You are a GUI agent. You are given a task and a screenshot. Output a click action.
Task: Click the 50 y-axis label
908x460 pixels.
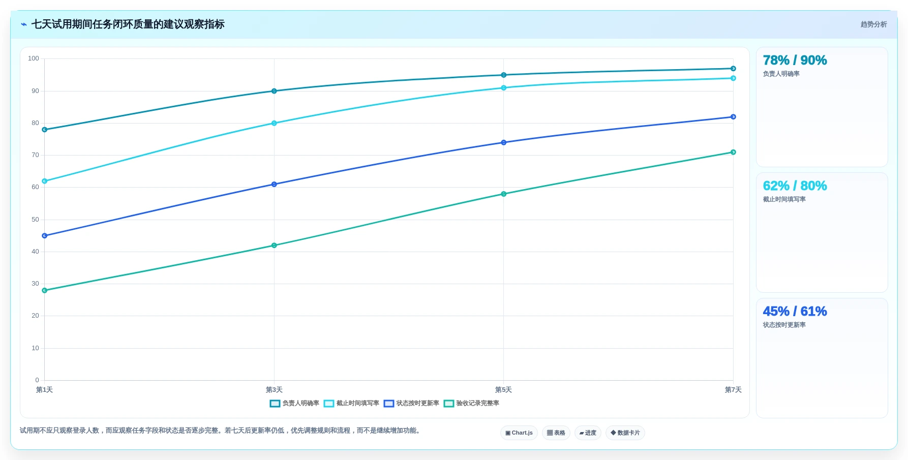[35, 220]
